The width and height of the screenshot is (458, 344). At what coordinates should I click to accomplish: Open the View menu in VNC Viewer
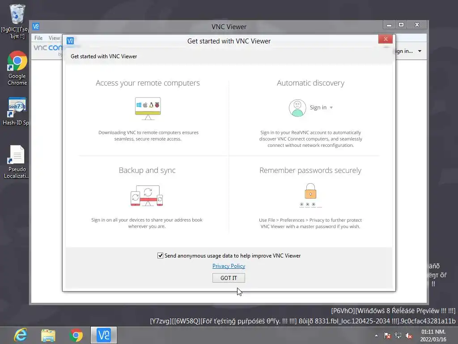coord(54,38)
